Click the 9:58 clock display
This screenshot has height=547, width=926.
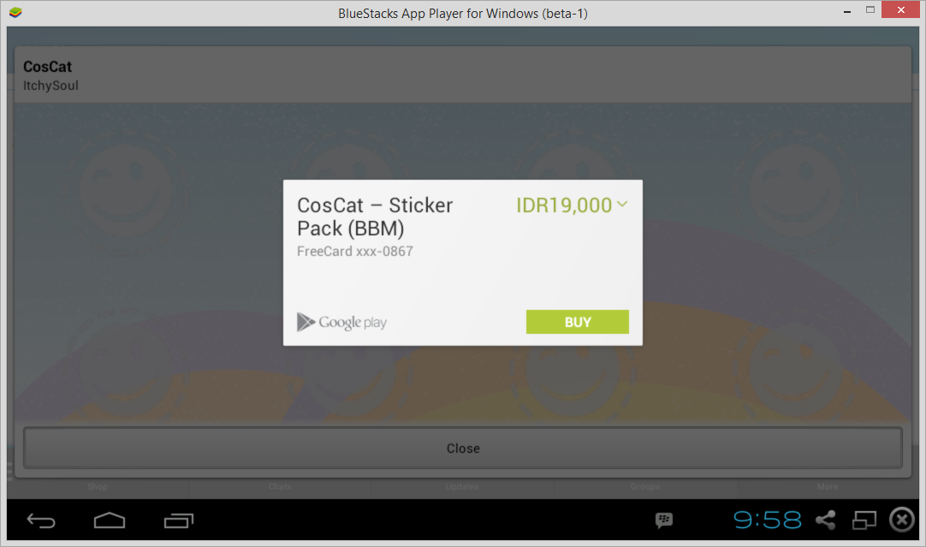tap(767, 520)
